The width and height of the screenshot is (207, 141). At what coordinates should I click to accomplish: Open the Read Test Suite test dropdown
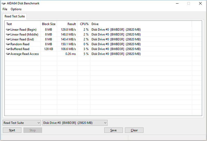pyautogui.click(x=22, y=123)
